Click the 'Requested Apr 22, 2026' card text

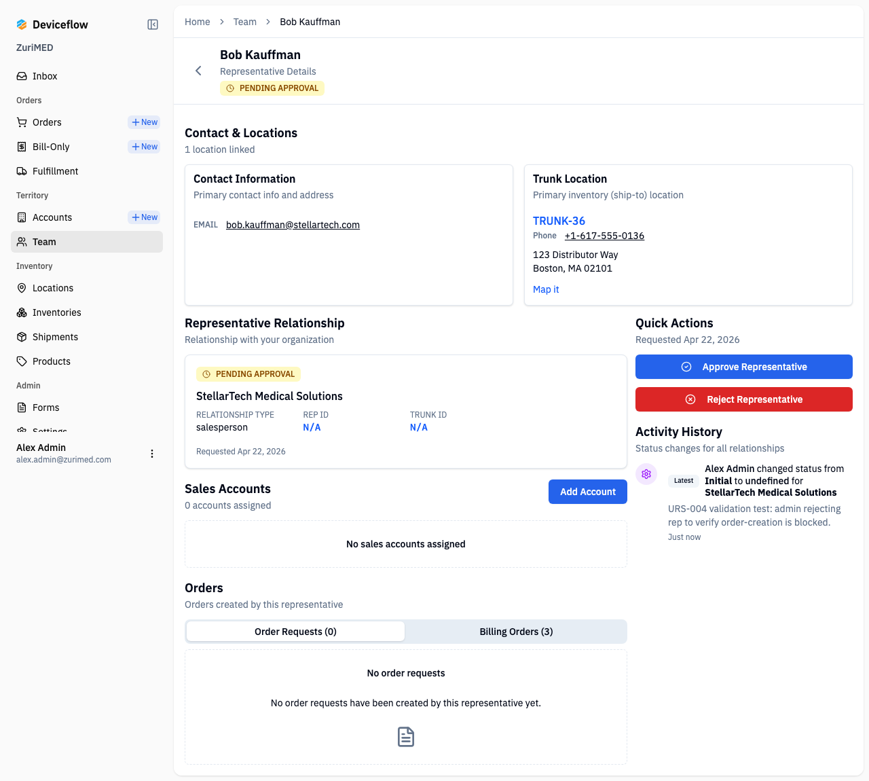pyautogui.click(x=241, y=452)
